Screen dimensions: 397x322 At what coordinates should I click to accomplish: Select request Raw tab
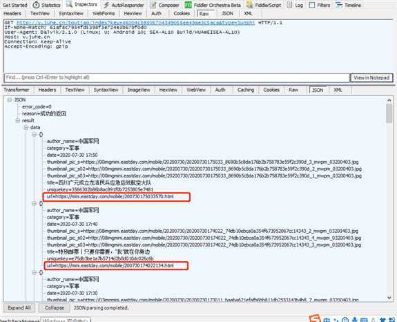tap(204, 14)
